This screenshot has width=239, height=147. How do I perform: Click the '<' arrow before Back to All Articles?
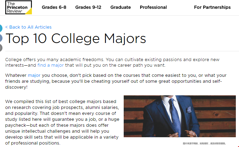[x=6, y=27]
